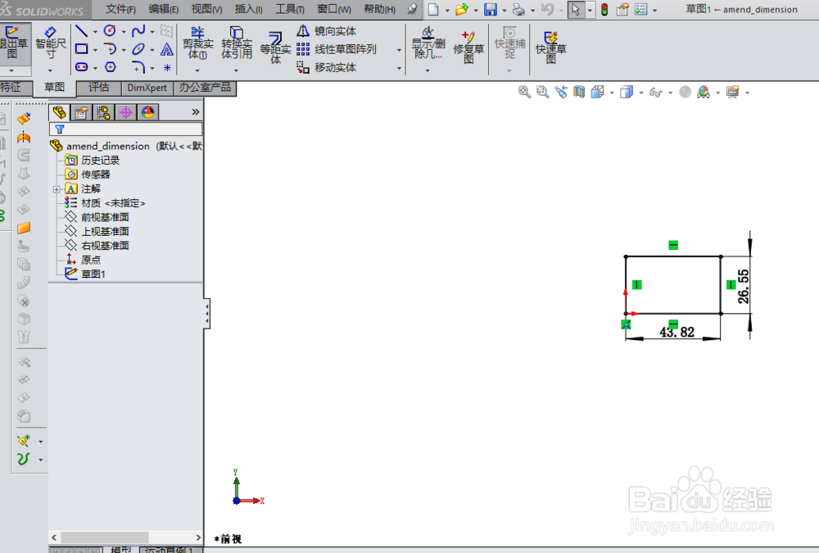This screenshot has height=553, width=819.
Task: Click the Previous View icon
Action: pyautogui.click(x=561, y=92)
